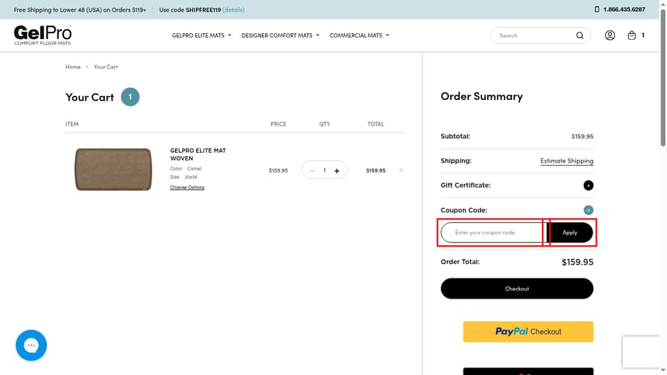Image resolution: width=667 pixels, height=375 pixels.
Task: Click the quantity value field
Action: point(324,170)
